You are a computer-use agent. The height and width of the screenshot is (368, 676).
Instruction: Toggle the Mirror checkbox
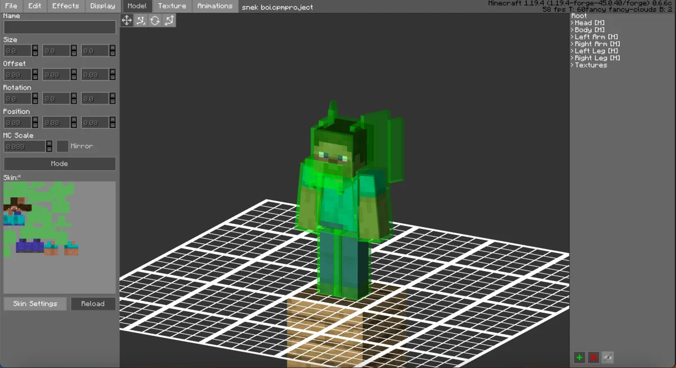click(x=63, y=146)
